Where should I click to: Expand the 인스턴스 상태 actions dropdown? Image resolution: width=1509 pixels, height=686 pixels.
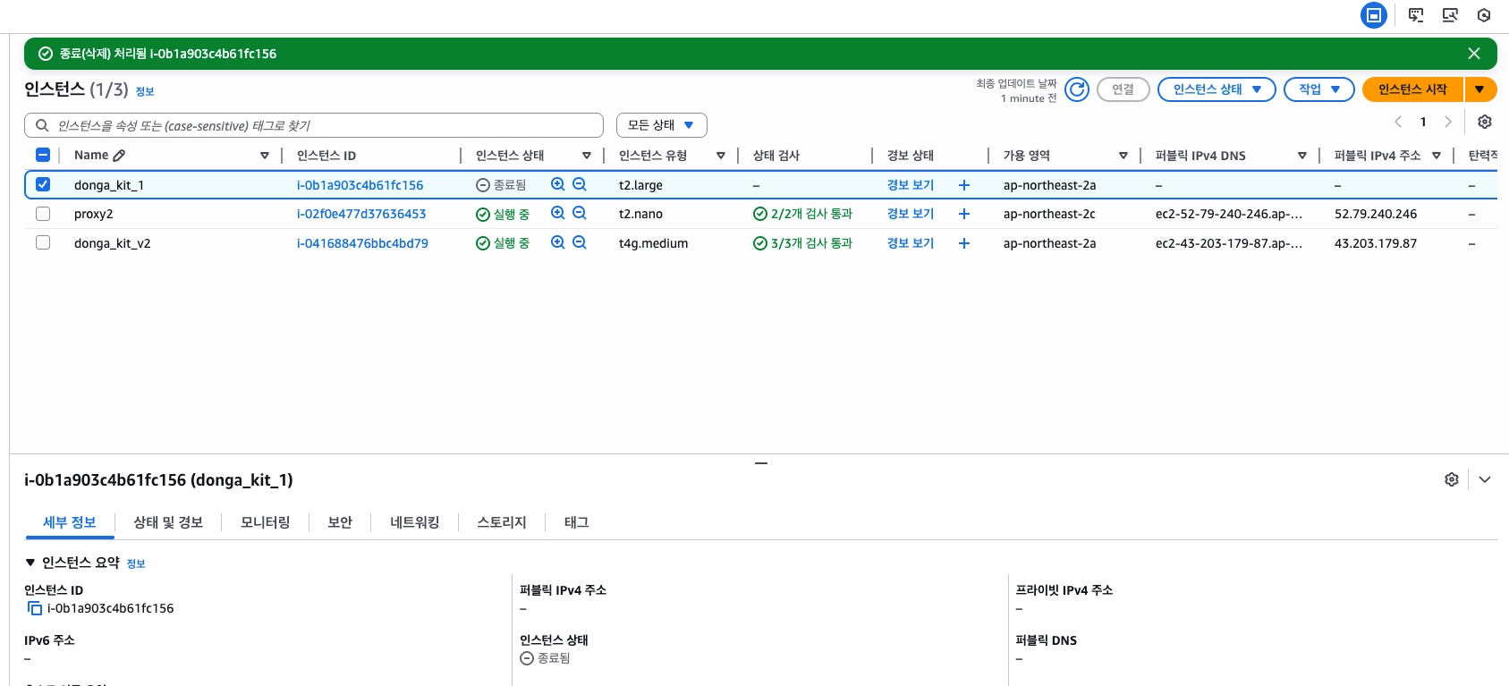coord(1216,89)
